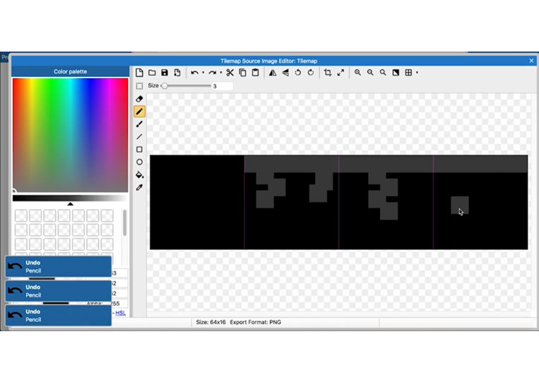Select the Color picker eyedropper tool
This screenshot has height=382, width=539.
coord(139,188)
